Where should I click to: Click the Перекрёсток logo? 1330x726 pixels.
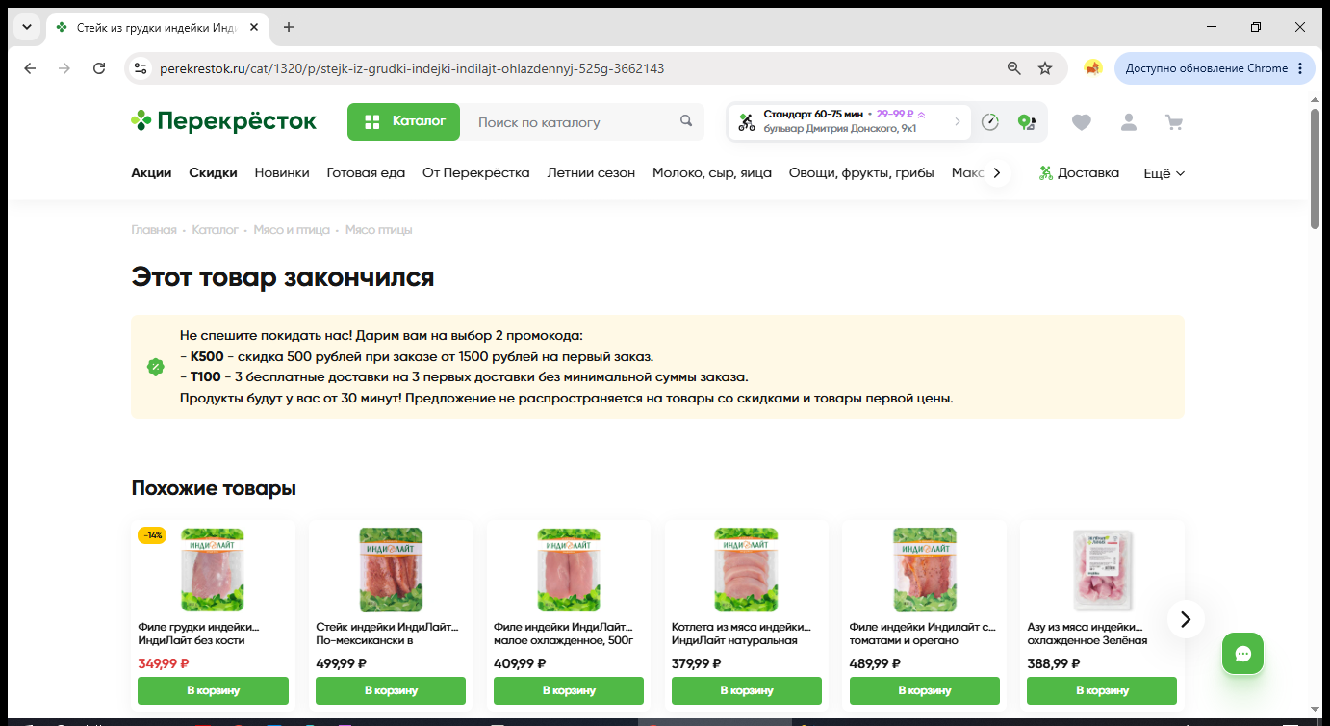[223, 121]
